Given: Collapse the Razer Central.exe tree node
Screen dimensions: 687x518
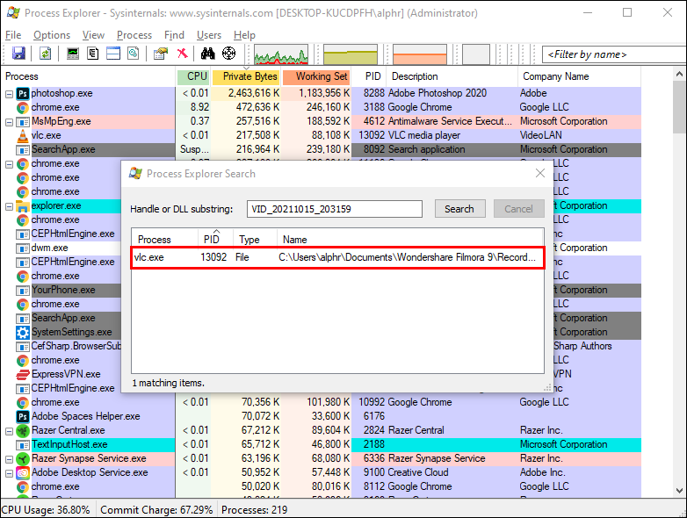Looking at the screenshot, I should 9,430.
